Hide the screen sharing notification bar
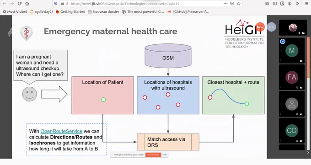This screenshot has width=311, height=165. coord(165,154)
